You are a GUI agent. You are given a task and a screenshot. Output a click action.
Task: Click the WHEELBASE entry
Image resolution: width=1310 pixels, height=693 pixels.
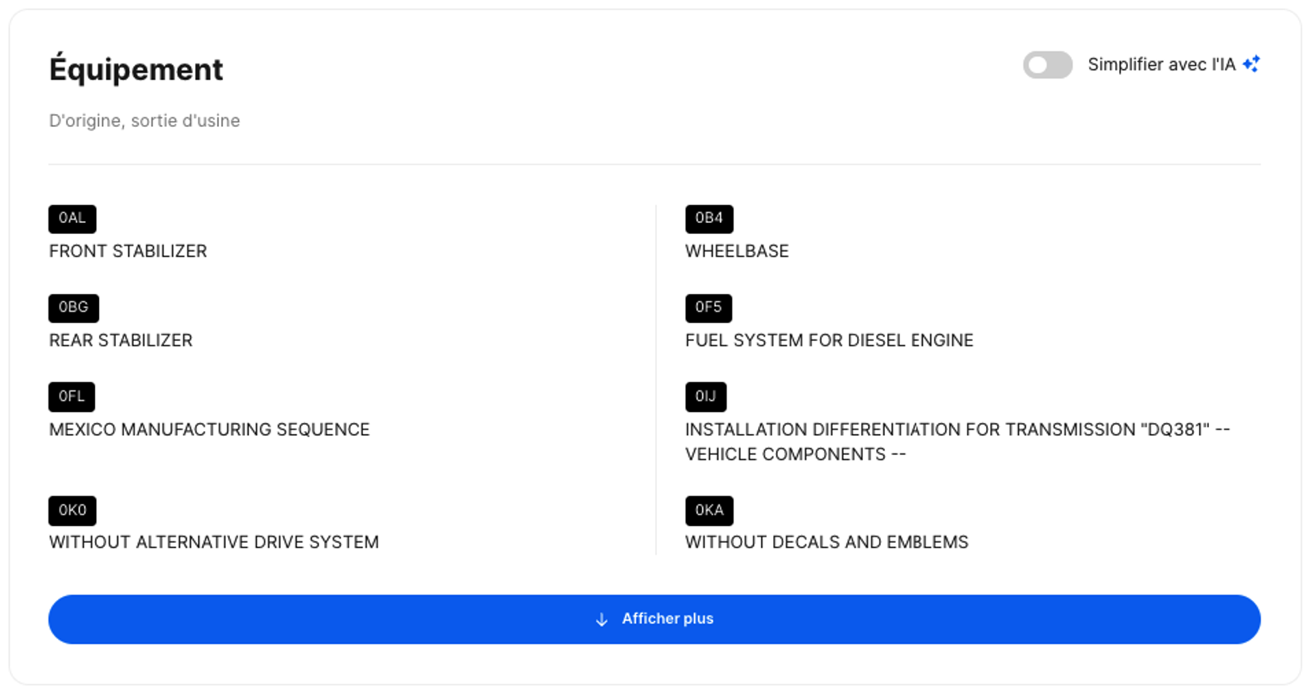point(737,251)
